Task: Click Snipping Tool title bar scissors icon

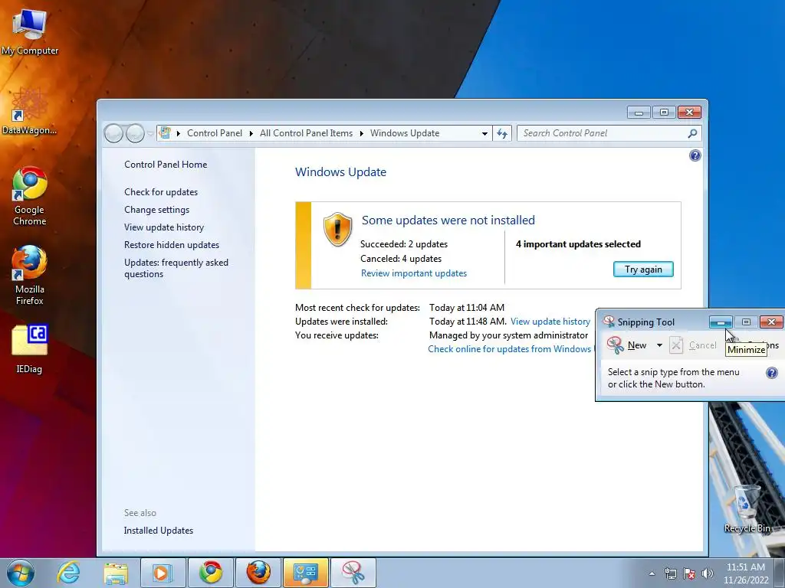Action: [x=609, y=322]
